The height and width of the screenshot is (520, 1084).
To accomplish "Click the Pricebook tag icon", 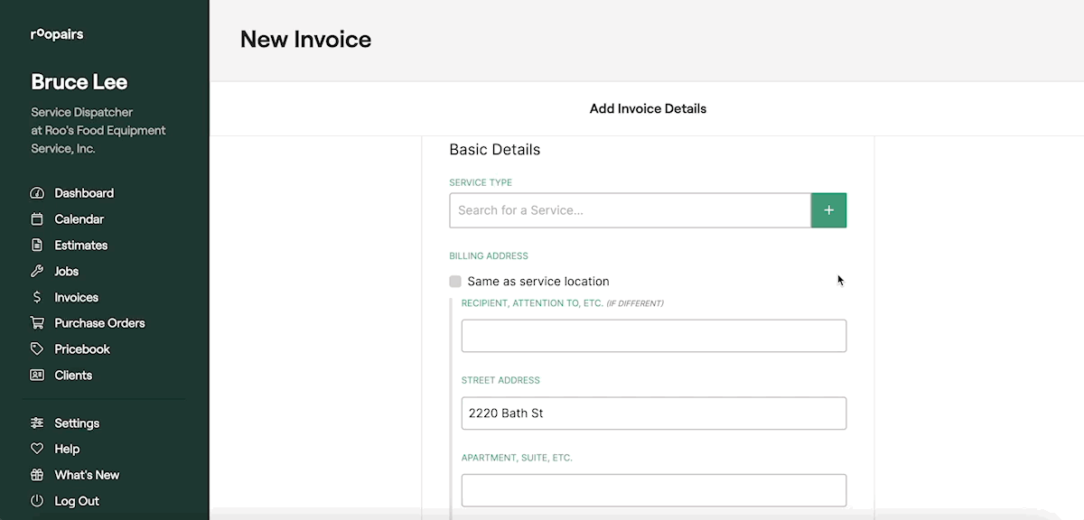I will click(x=37, y=349).
